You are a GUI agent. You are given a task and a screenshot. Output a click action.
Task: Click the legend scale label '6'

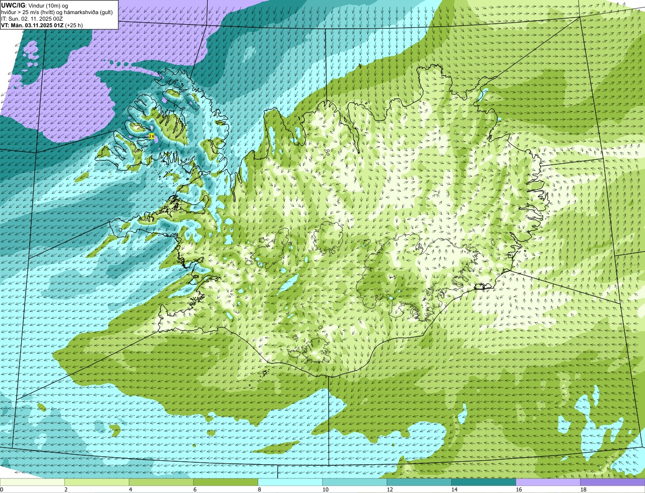195,489
